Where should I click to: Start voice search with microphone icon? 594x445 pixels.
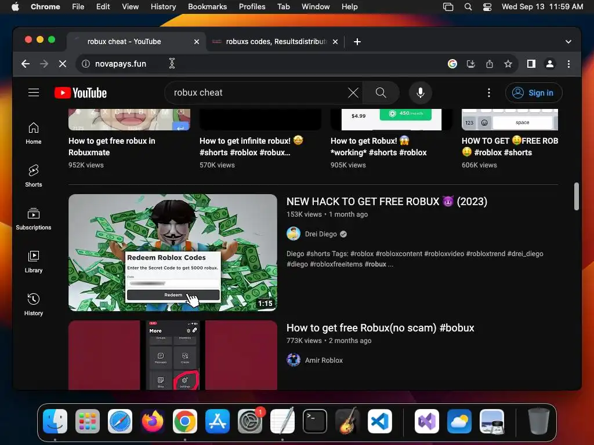(420, 93)
